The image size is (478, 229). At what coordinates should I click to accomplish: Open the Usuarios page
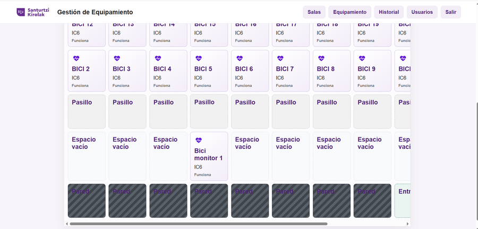coord(422,12)
